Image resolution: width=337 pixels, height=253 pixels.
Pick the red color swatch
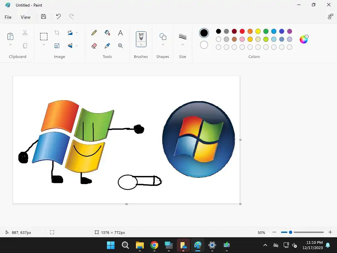(242, 31)
